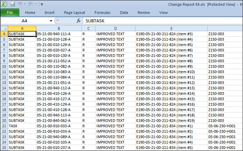Select column B header

tap(59, 28)
